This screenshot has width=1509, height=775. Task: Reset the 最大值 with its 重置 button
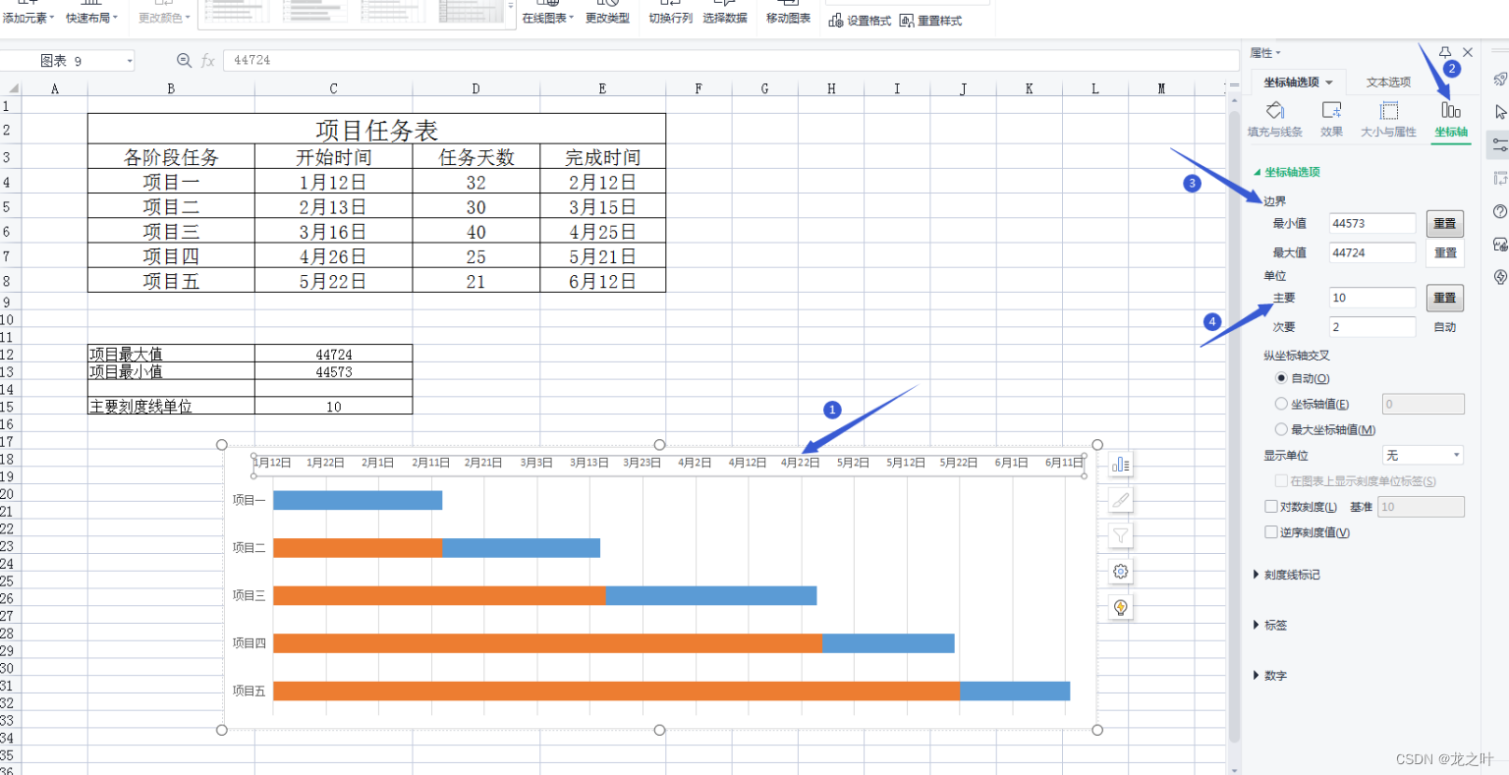pyautogui.click(x=1445, y=252)
